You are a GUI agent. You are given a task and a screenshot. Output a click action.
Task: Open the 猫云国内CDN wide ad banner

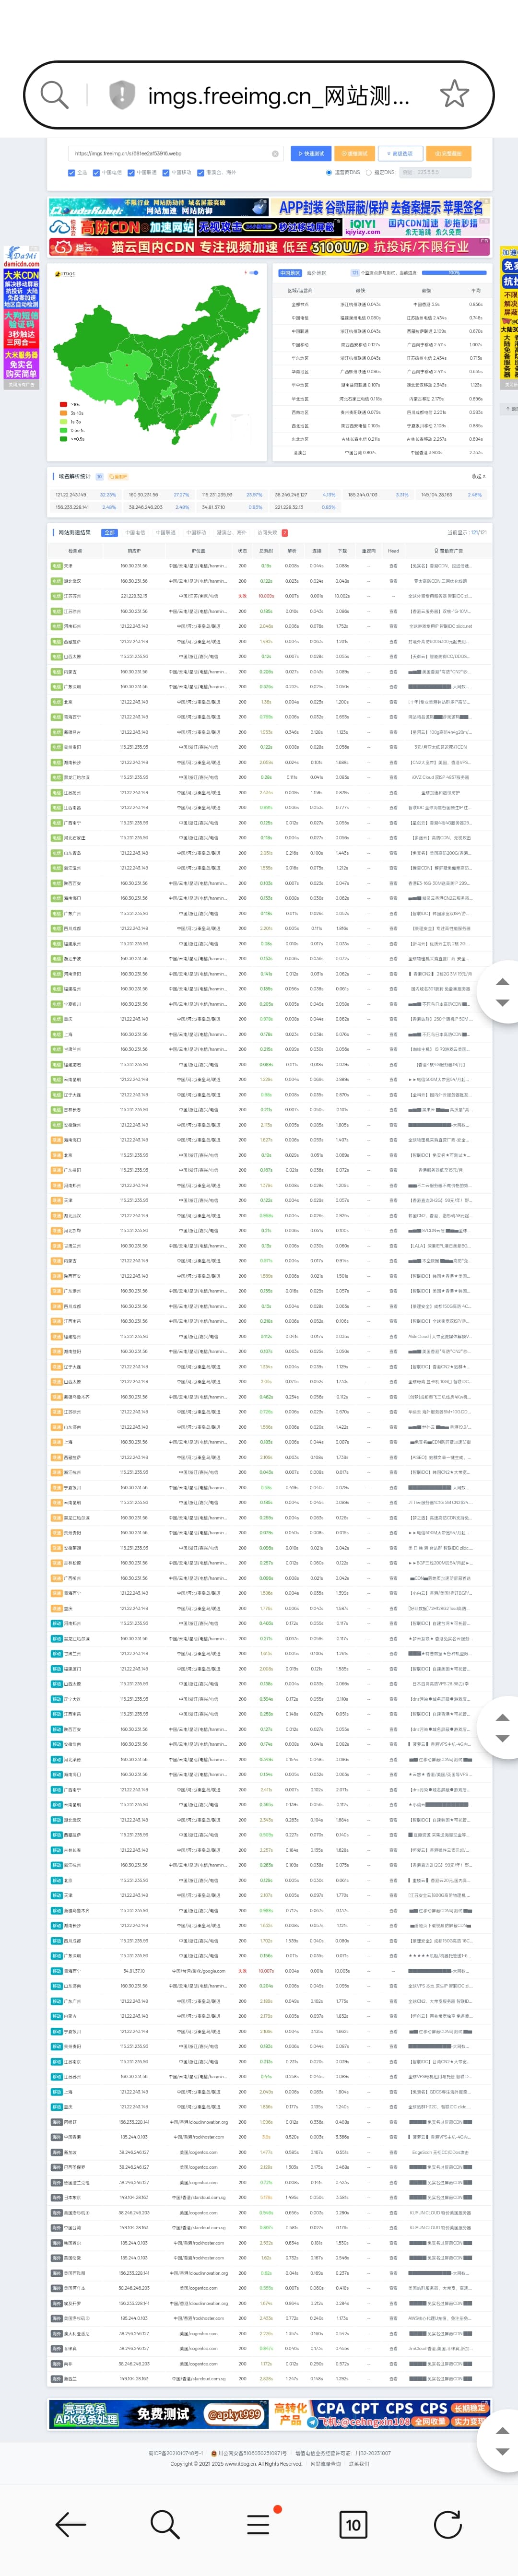pyautogui.click(x=270, y=247)
